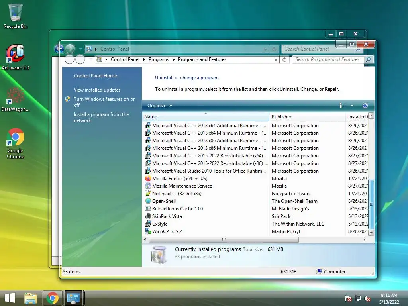Open Chrome from the taskbar
This screenshot has width=408, height=306.
click(x=53, y=298)
